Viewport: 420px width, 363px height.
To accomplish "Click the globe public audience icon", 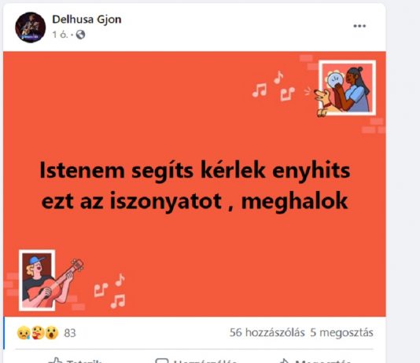I will coord(80,35).
